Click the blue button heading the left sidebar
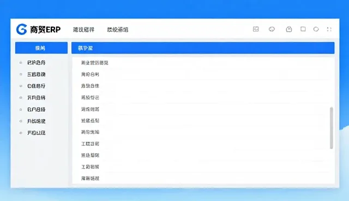 coord(41,48)
